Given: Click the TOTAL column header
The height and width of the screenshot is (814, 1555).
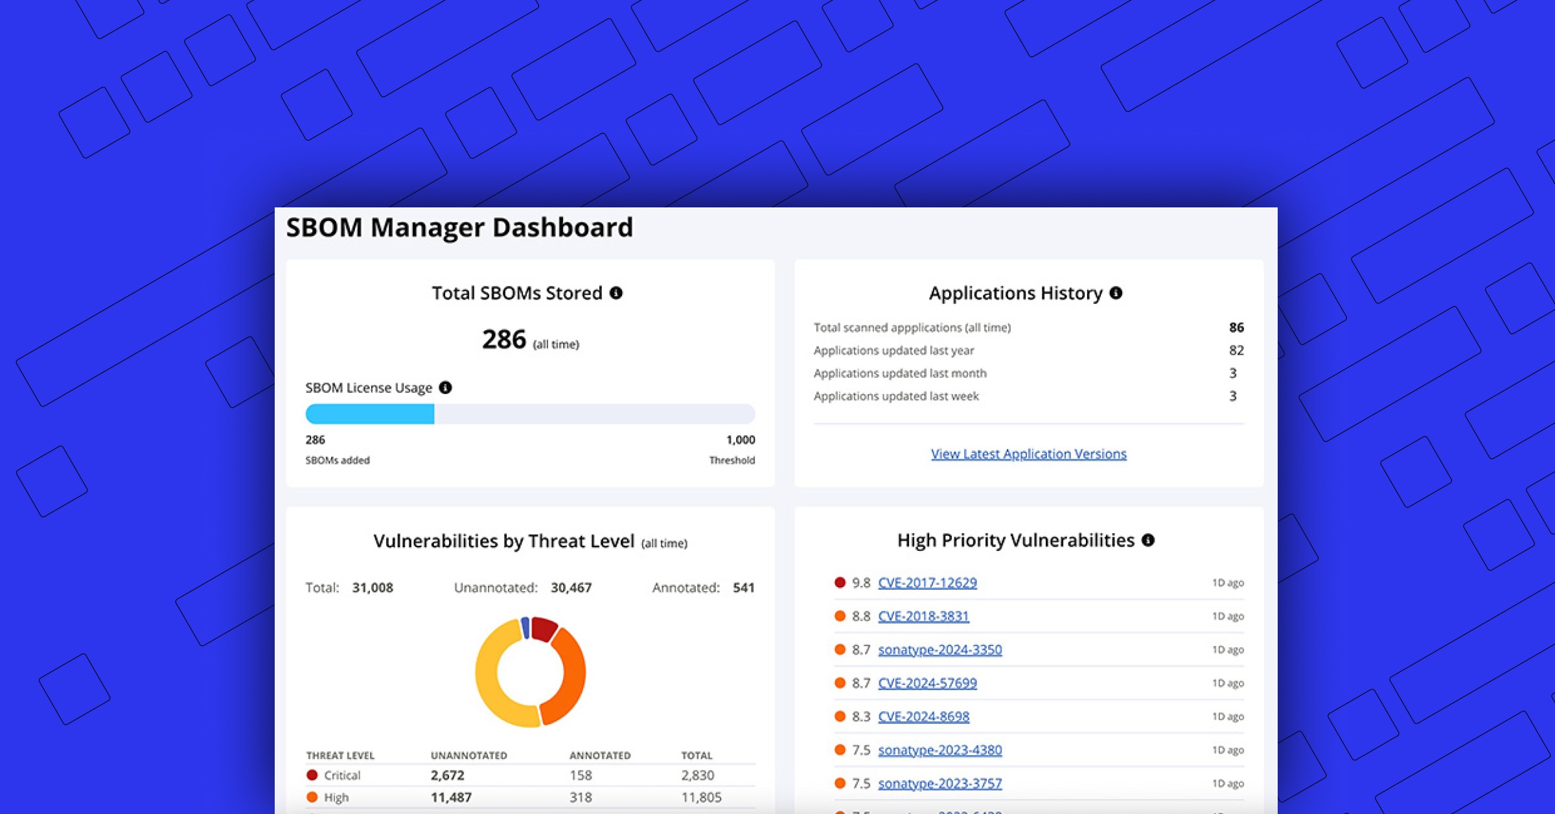Looking at the screenshot, I should [x=697, y=756].
